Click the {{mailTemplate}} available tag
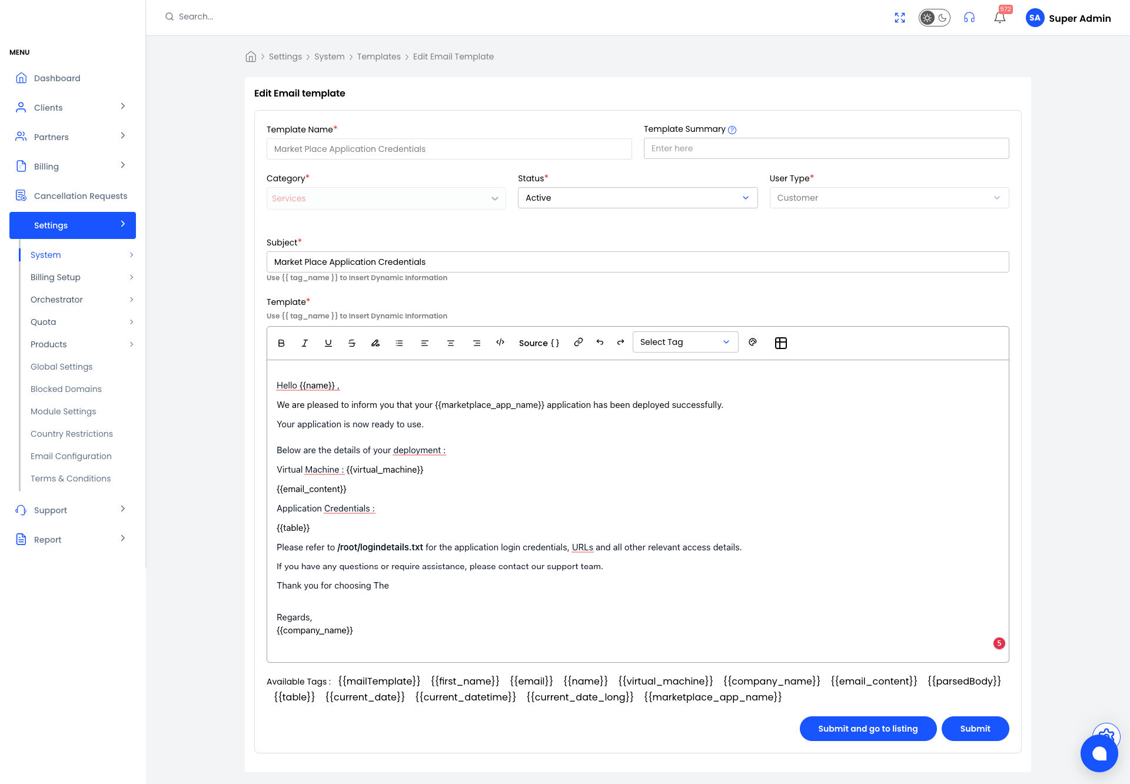The width and height of the screenshot is (1130, 784). pyautogui.click(x=379, y=681)
